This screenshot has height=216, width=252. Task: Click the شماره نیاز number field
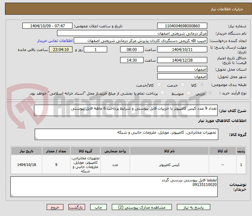tap(182, 26)
